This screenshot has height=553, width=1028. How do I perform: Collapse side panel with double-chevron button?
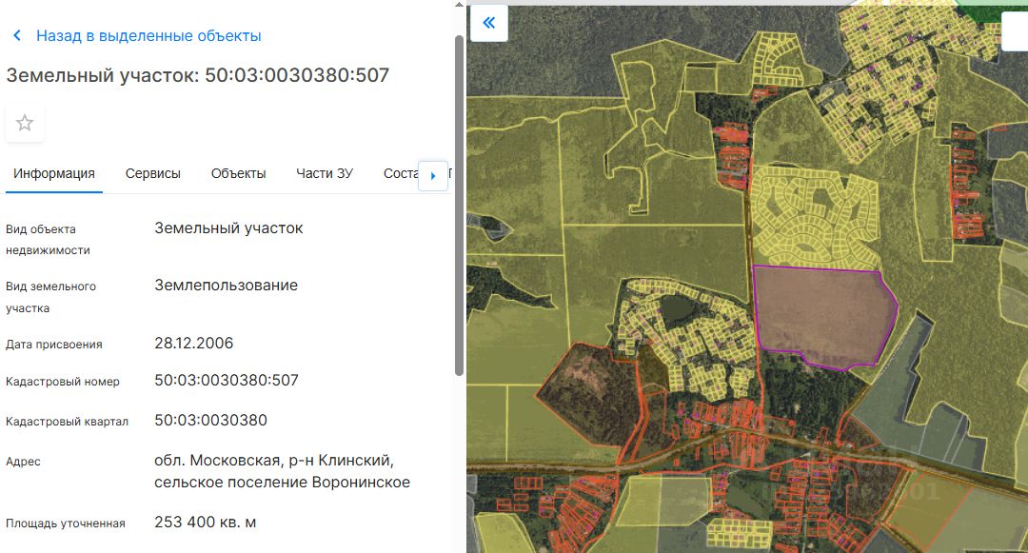coord(489,23)
